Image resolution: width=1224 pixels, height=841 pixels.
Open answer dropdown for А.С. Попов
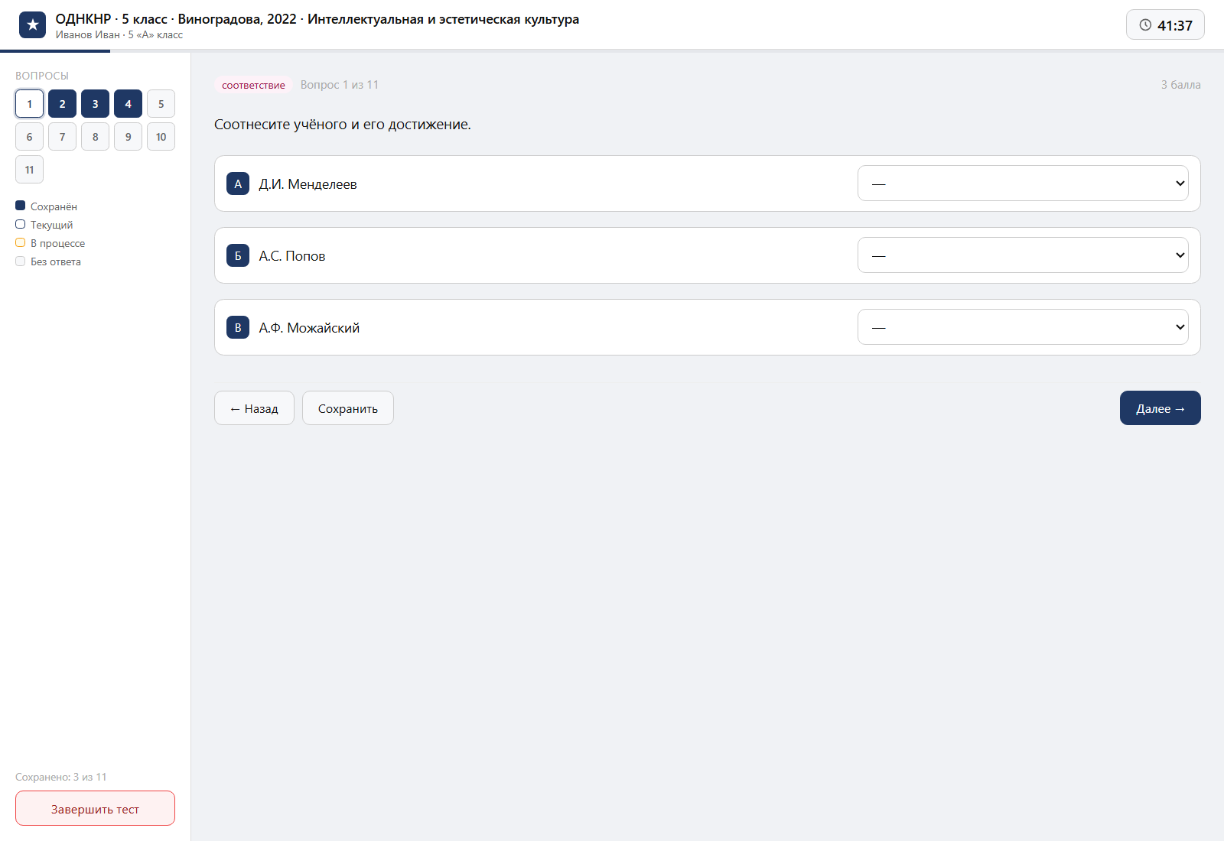click(1023, 255)
